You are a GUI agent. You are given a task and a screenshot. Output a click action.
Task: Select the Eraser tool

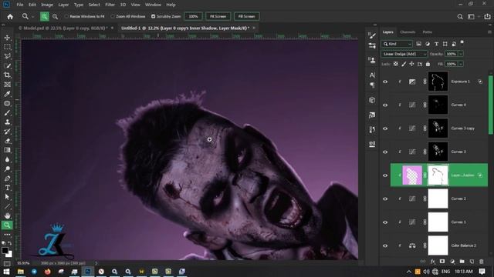[7, 141]
